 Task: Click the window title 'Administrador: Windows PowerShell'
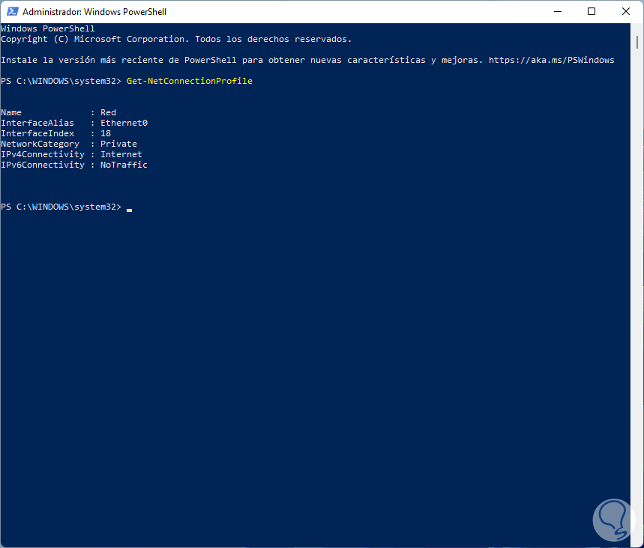pyautogui.click(x=94, y=12)
